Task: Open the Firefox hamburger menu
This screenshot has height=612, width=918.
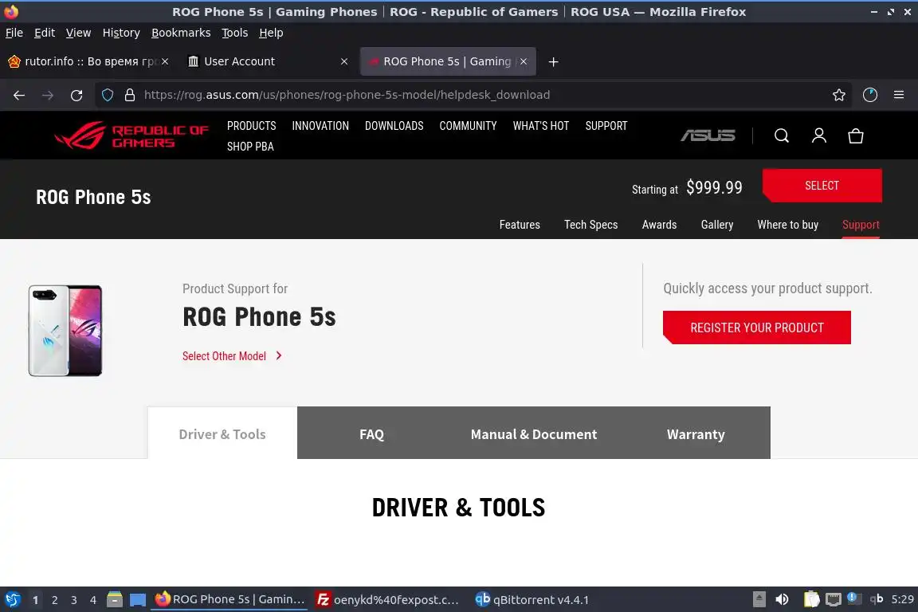Action: tap(899, 95)
